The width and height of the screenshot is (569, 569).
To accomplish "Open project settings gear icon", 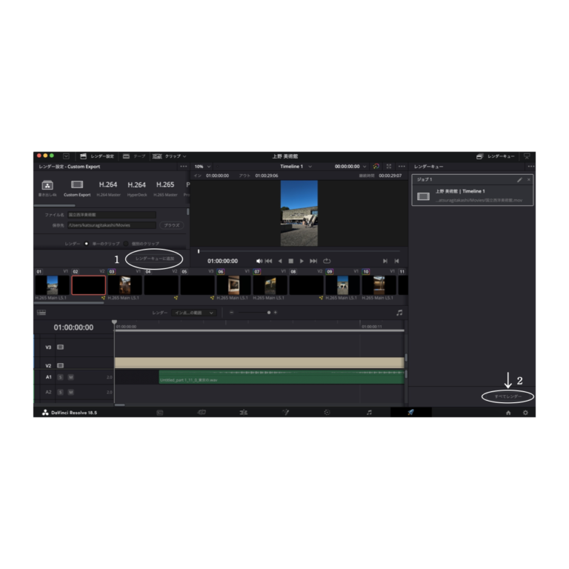I will pyautogui.click(x=525, y=413).
